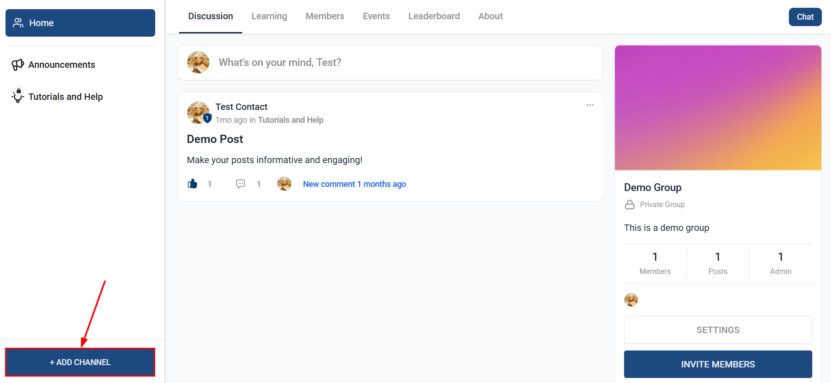Click the New comment 1 months ago link

click(354, 184)
